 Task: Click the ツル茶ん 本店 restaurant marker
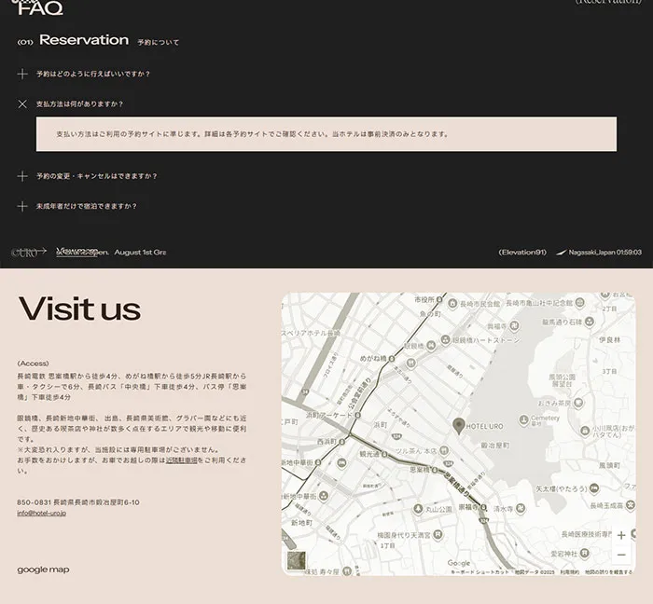pyautogui.click(x=444, y=450)
